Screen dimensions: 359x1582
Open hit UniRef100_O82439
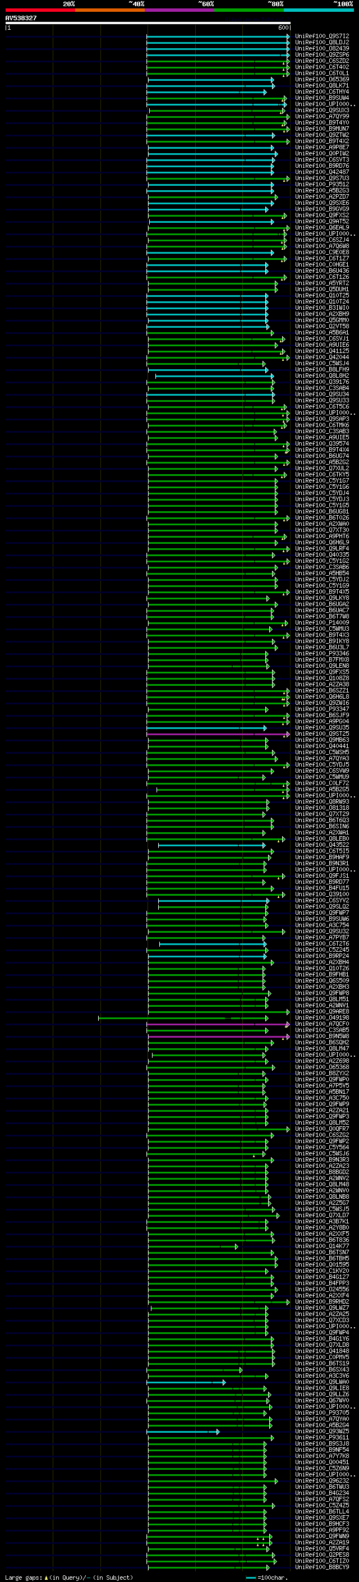pos(322,48)
